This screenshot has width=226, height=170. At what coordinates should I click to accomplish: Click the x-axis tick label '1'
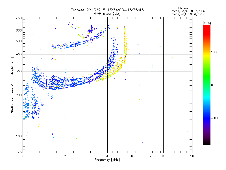click(x=23, y=156)
